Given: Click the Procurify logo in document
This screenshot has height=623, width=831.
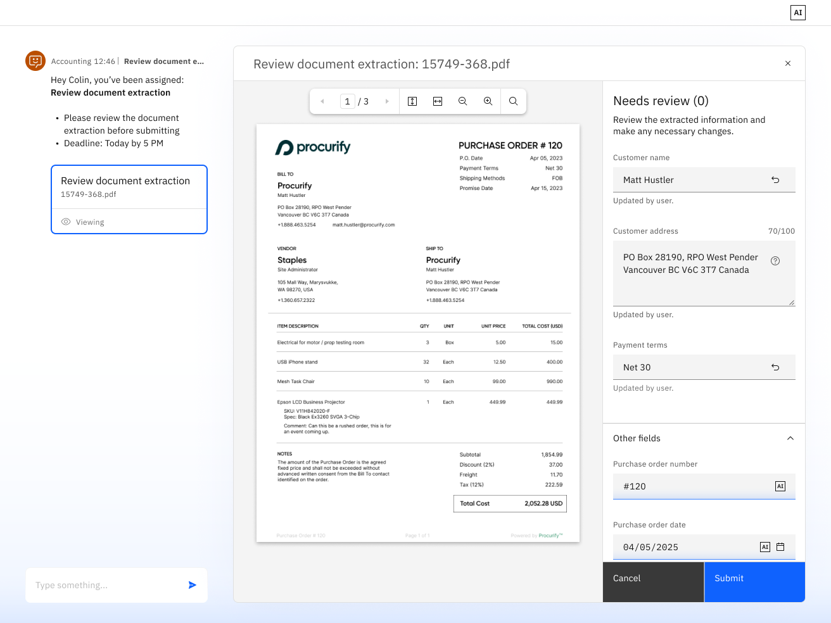Looking at the screenshot, I should 313,148.
